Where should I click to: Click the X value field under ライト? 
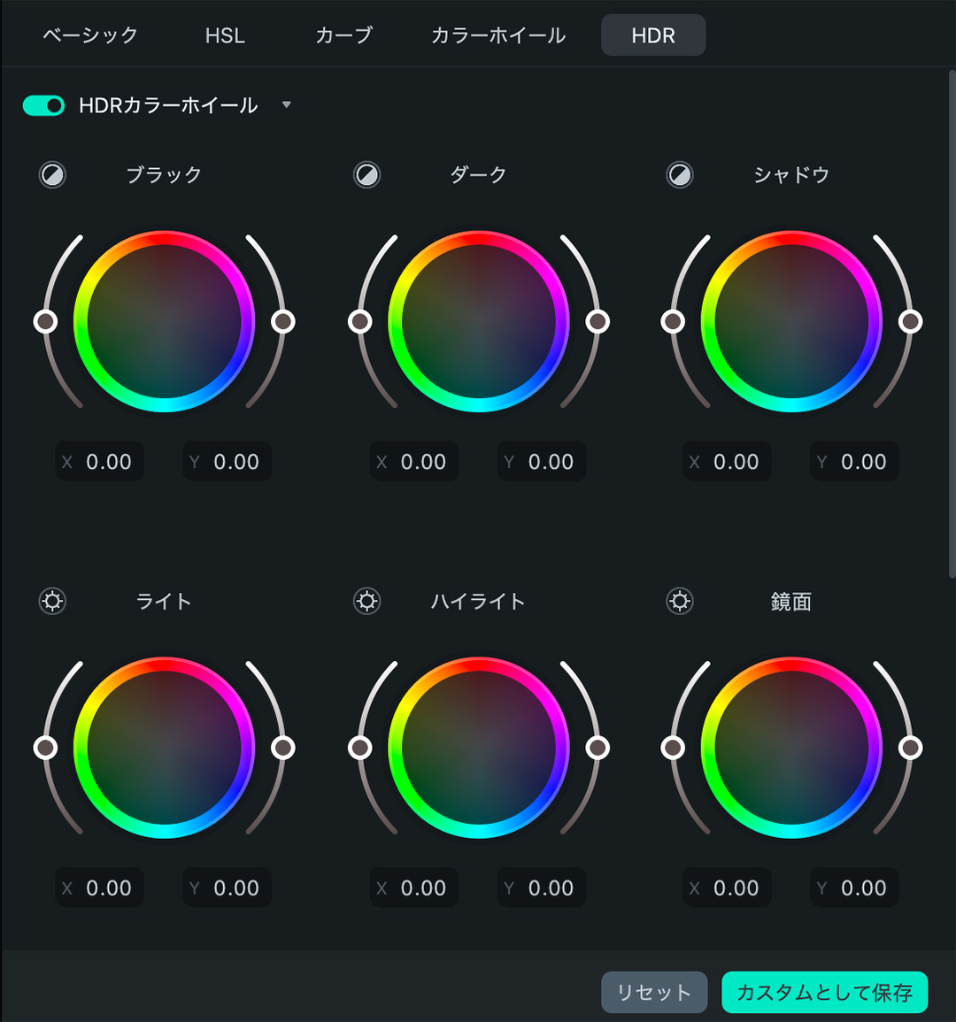(x=100, y=888)
